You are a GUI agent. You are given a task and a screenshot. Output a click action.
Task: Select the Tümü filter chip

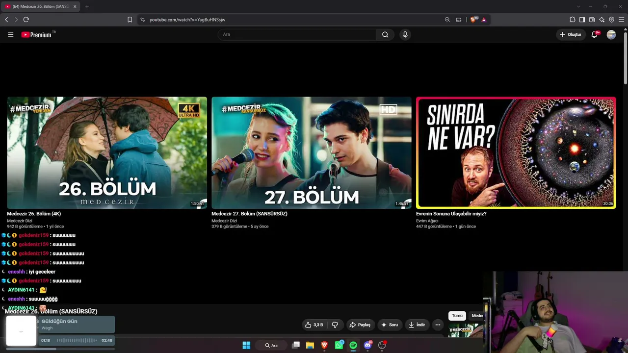point(457,316)
